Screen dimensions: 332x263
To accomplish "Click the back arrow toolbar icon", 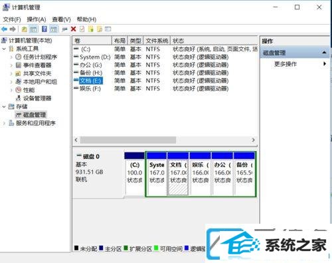I will (4, 29).
